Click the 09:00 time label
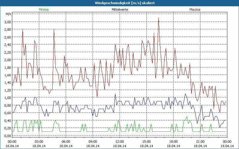Viewport: 239px width, 149px height. 93,142
